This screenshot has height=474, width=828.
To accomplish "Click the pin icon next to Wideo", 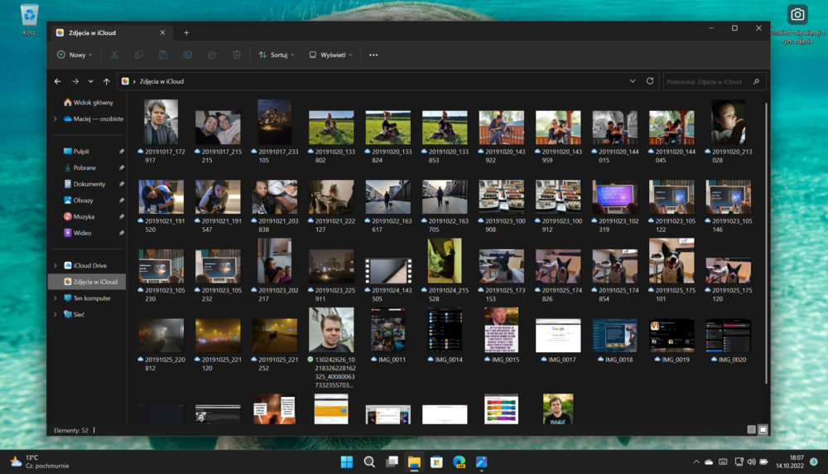I will (x=122, y=233).
